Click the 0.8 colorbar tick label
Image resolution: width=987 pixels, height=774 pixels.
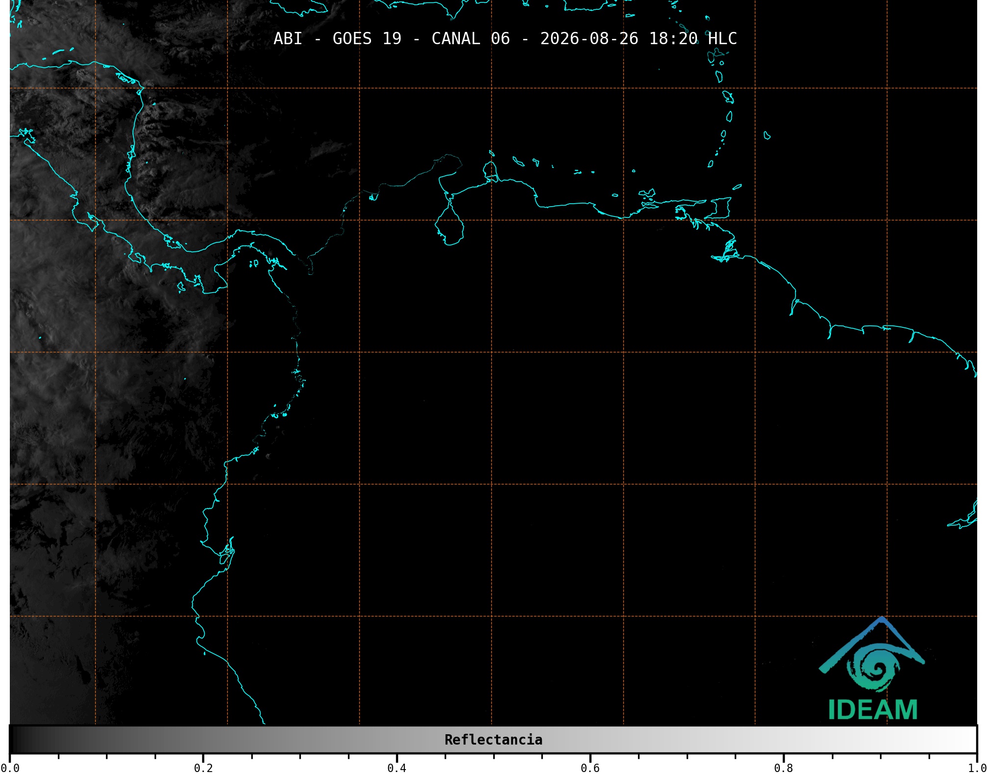coord(783,768)
